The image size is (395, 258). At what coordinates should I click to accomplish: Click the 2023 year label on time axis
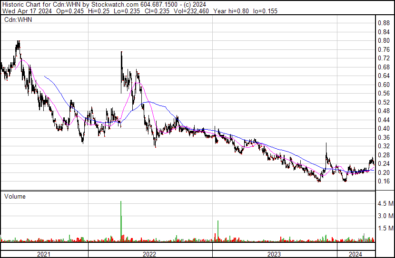click(x=274, y=254)
